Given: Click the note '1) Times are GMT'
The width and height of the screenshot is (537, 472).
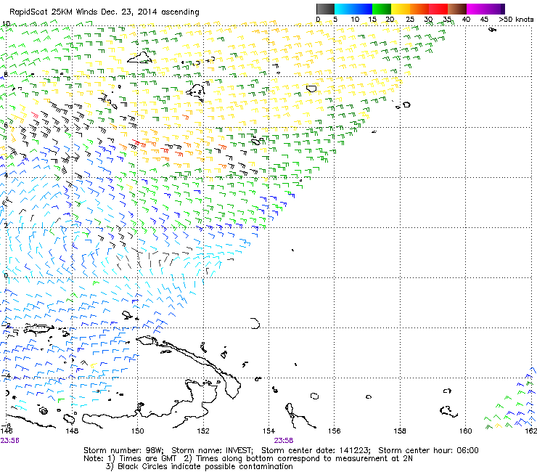Looking at the screenshot, I should coord(142,459).
